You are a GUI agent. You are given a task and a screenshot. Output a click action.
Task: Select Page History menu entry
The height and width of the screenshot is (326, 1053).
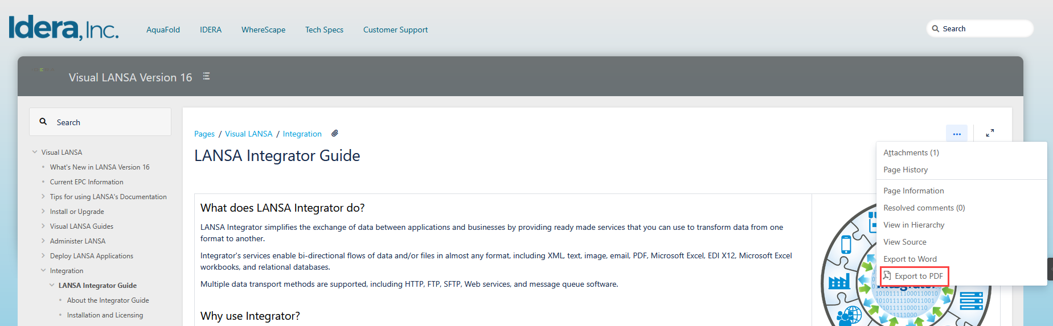pos(905,170)
